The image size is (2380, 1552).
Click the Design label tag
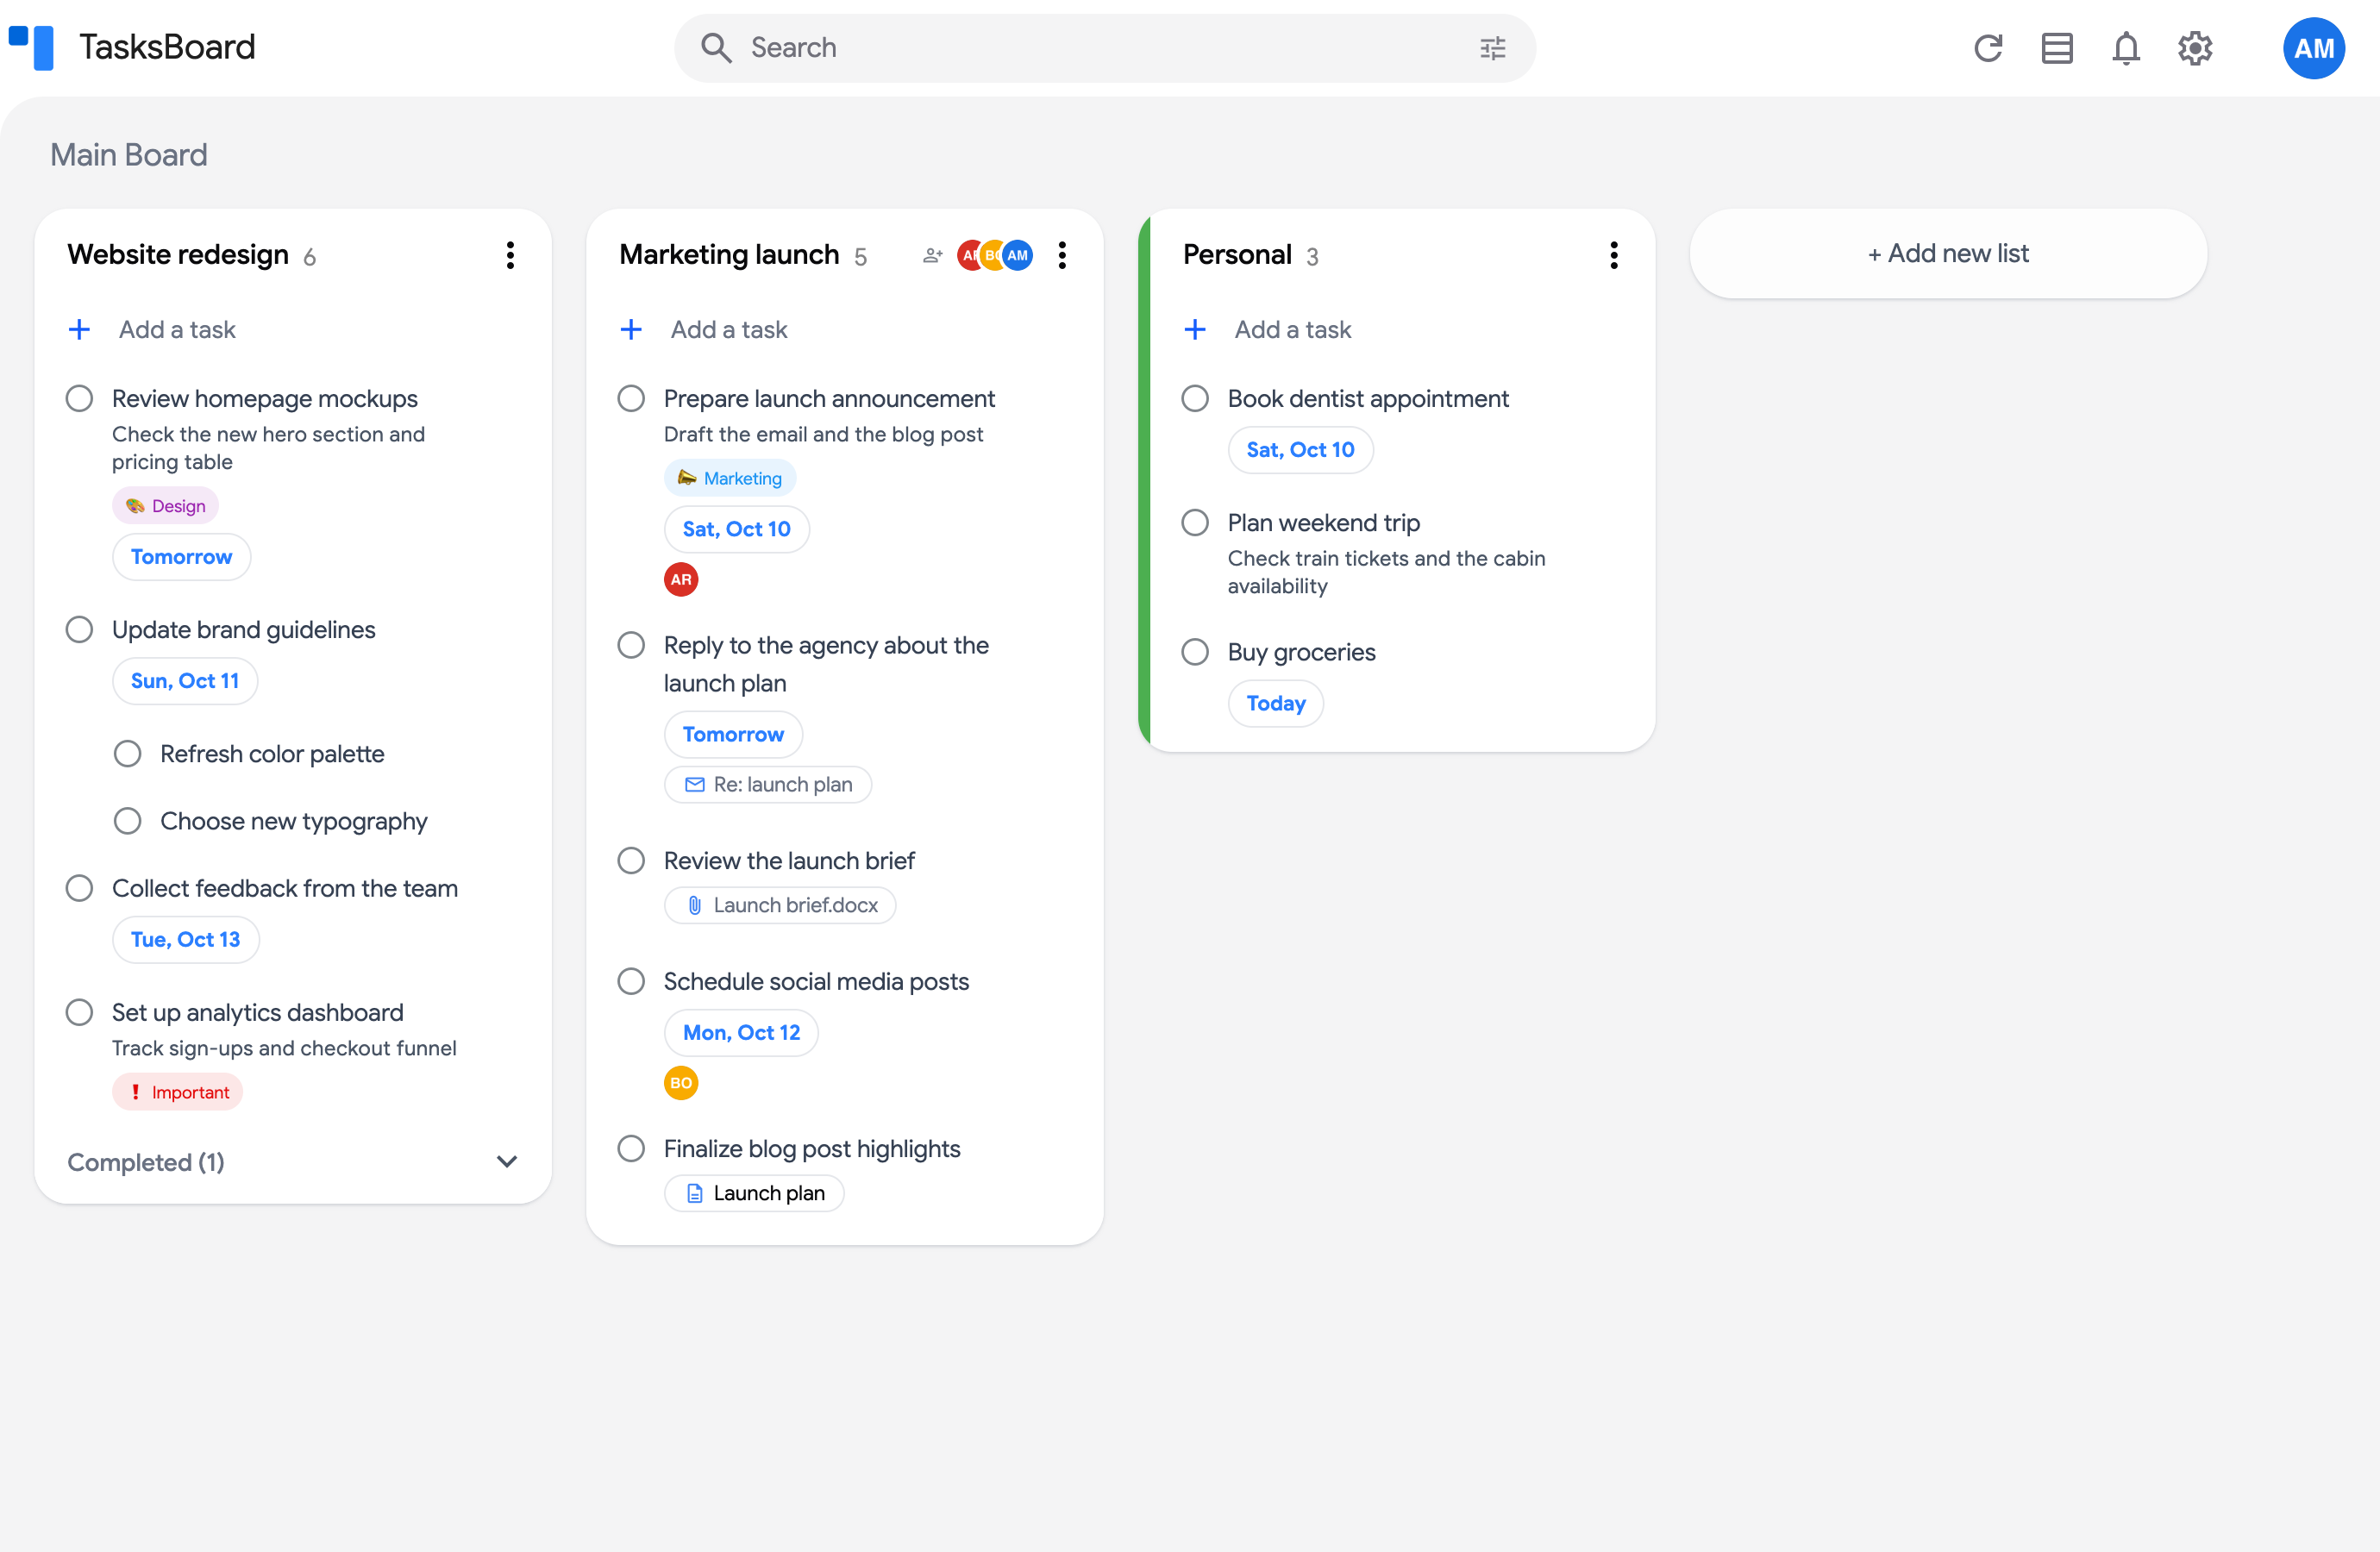pyautogui.click(x=165, y=506)
